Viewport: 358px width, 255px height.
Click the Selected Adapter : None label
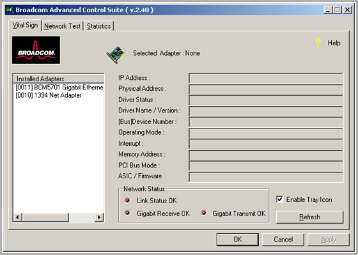pos(166,53)
